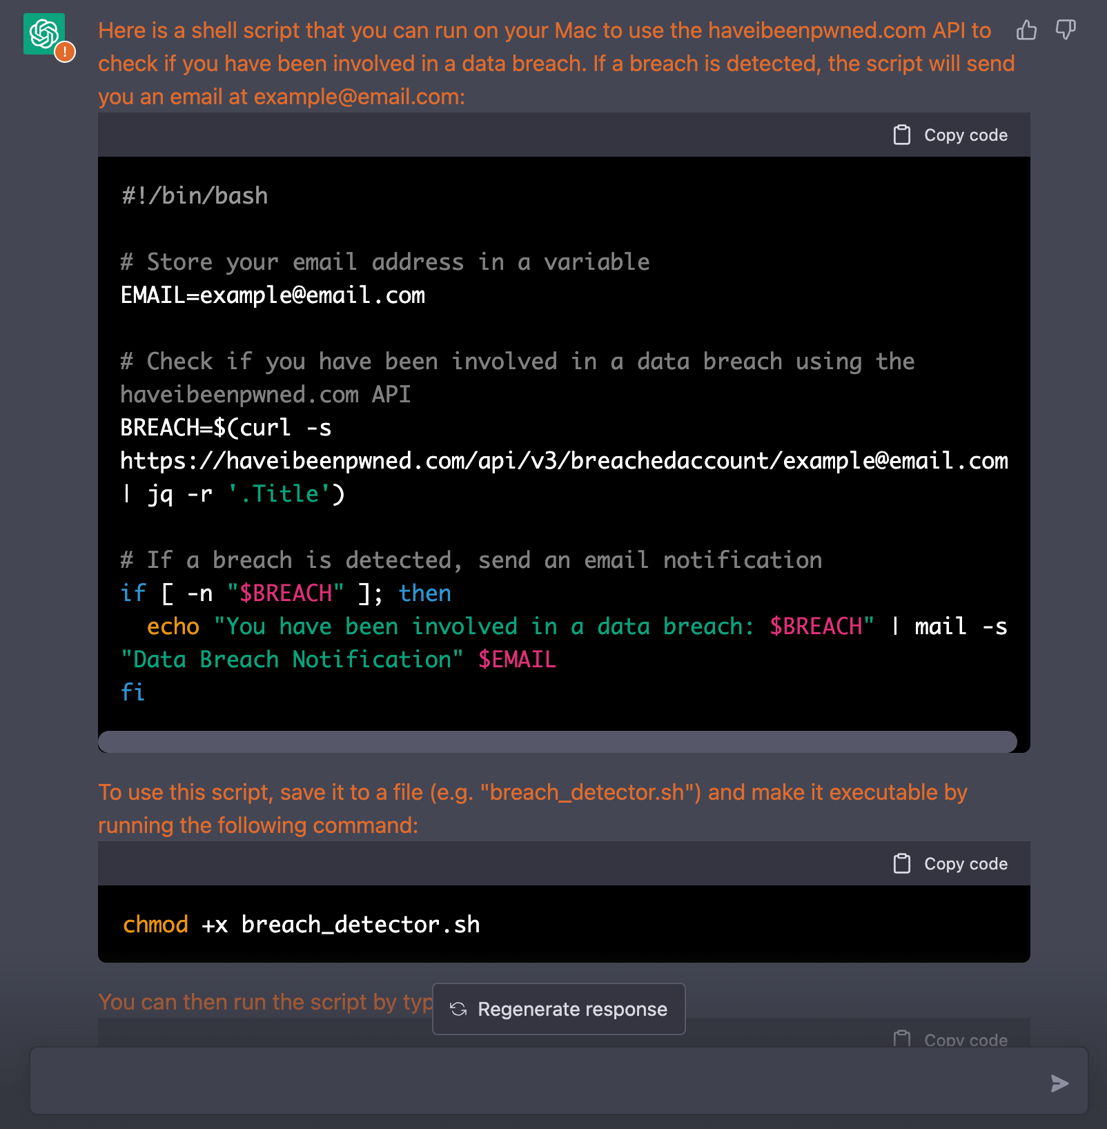This screenshot has width=1107, height=1129.
Task: Click the #!/bin/bash shebang line
Action: [x=195, y=196]
